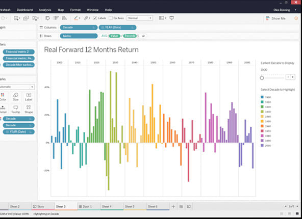Viewport: 302px width, 219px height.
Task: Open the Analysis menu
Action: pos(45,10)
